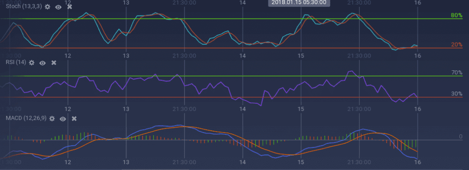Screen dimensions: 469x170
Task: Open Stoch (13,3,3) settings gear
Action: (x=47, y=6)
